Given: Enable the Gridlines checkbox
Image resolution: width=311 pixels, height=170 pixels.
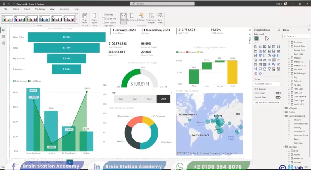Looking at the screenshot, I should point(103,15).
